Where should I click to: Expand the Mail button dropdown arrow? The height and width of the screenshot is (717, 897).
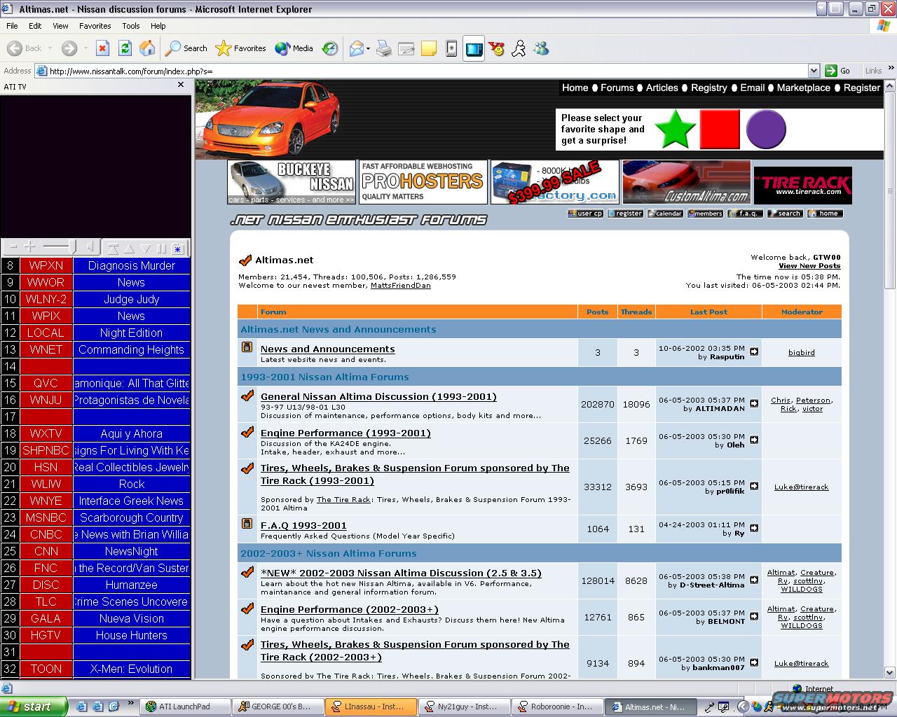tap(369, 49)
